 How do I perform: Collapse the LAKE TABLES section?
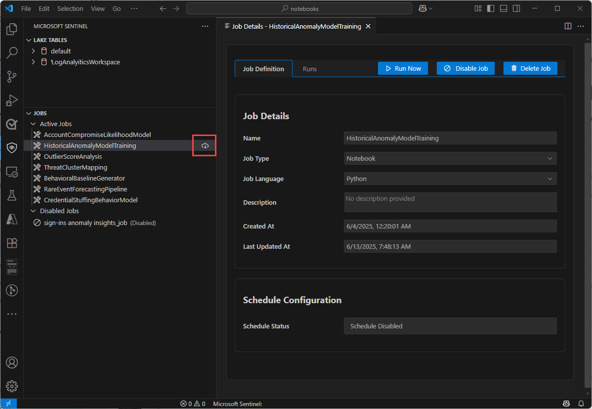(29, 40)
